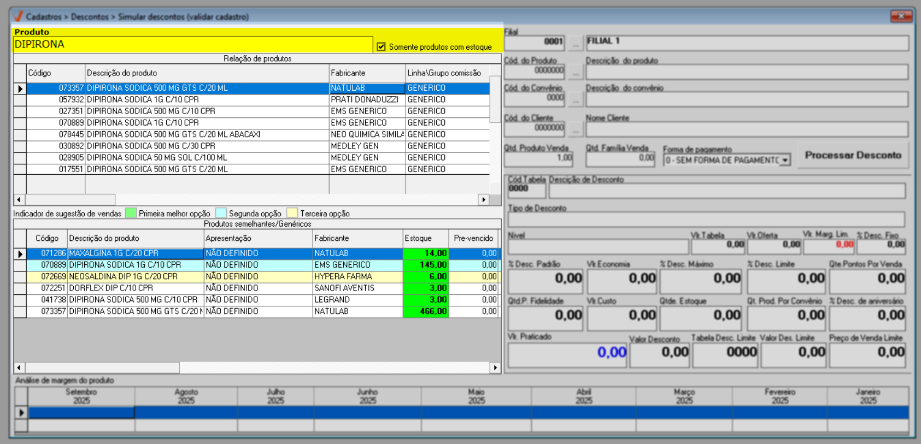Click lookup button next to Filial field

(575, 43)
